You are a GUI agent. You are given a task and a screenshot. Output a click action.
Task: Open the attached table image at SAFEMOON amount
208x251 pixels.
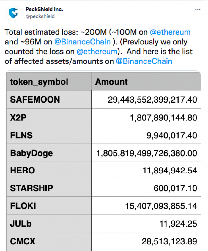coord(152,100)
